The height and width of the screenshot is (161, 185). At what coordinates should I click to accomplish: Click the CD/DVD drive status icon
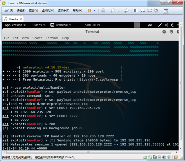click(150, 157)
